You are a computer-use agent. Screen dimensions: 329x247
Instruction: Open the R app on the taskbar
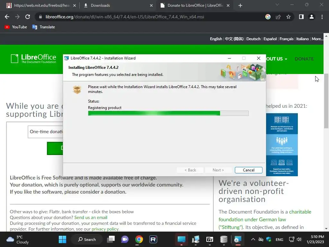pos(153,239)
